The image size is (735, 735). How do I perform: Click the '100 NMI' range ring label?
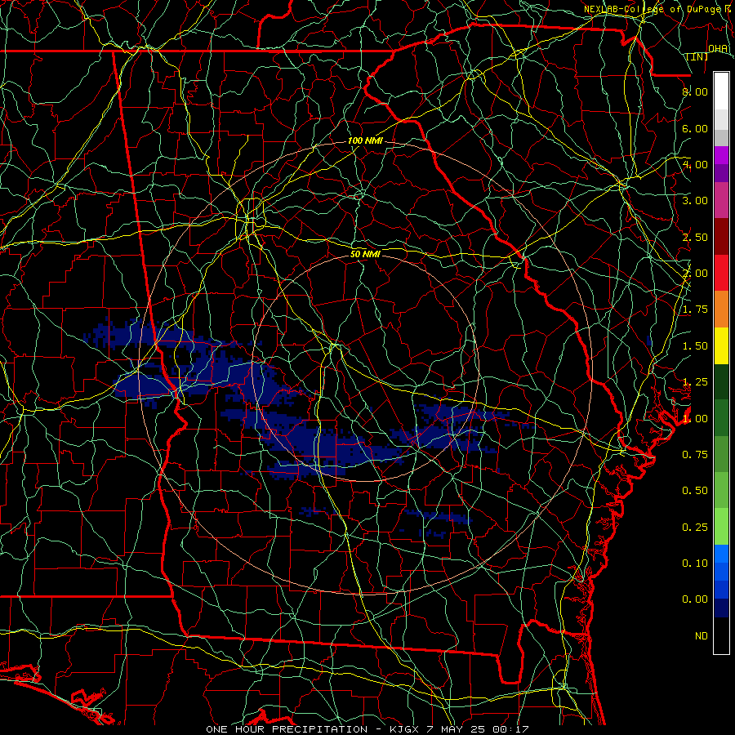point(365,140)
